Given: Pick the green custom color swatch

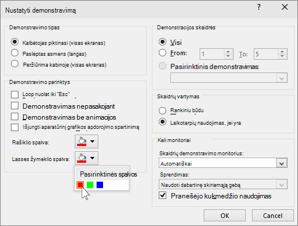Looking at the screenshot, I should tap(90, 185).
